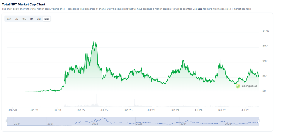Click 2023 in the navigator timeline
The width and height of the screenshot is (281, 135).
(x=139, y=124)
